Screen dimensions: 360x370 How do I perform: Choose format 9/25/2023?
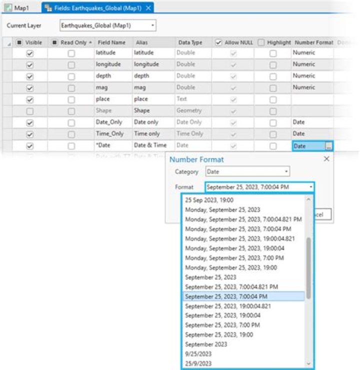point(243,354)
